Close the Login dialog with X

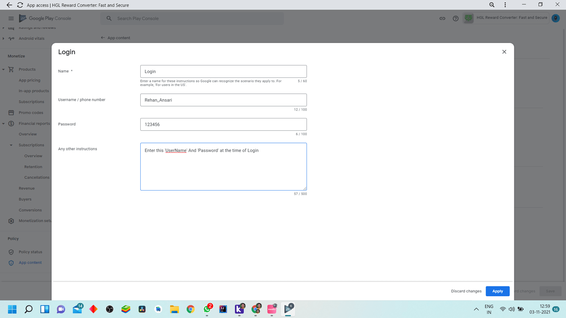504,52
